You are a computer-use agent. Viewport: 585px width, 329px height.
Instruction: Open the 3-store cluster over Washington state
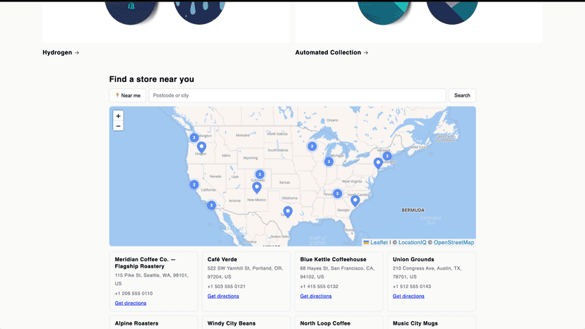194,138
